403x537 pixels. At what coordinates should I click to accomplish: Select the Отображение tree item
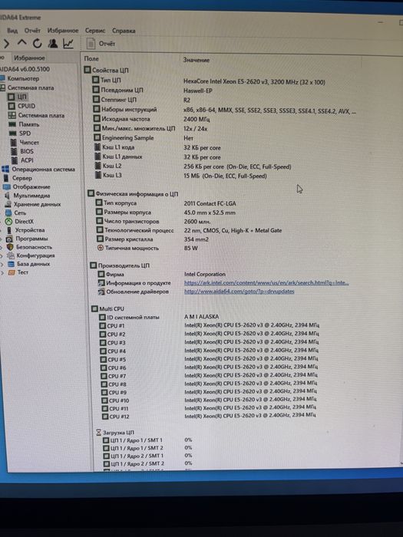[27, 187]
